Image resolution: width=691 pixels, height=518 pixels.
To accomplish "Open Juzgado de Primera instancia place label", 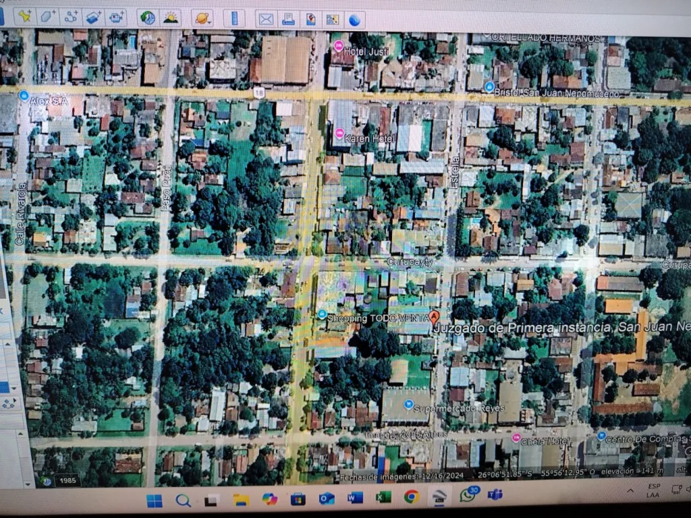I will pyautogui.click(x=562, y=327).
